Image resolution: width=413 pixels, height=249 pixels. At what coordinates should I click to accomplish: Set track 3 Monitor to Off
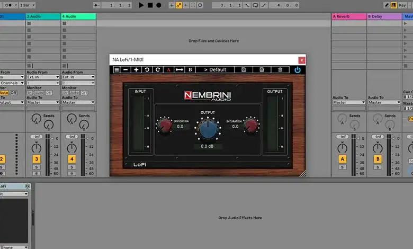pos(49,93)
